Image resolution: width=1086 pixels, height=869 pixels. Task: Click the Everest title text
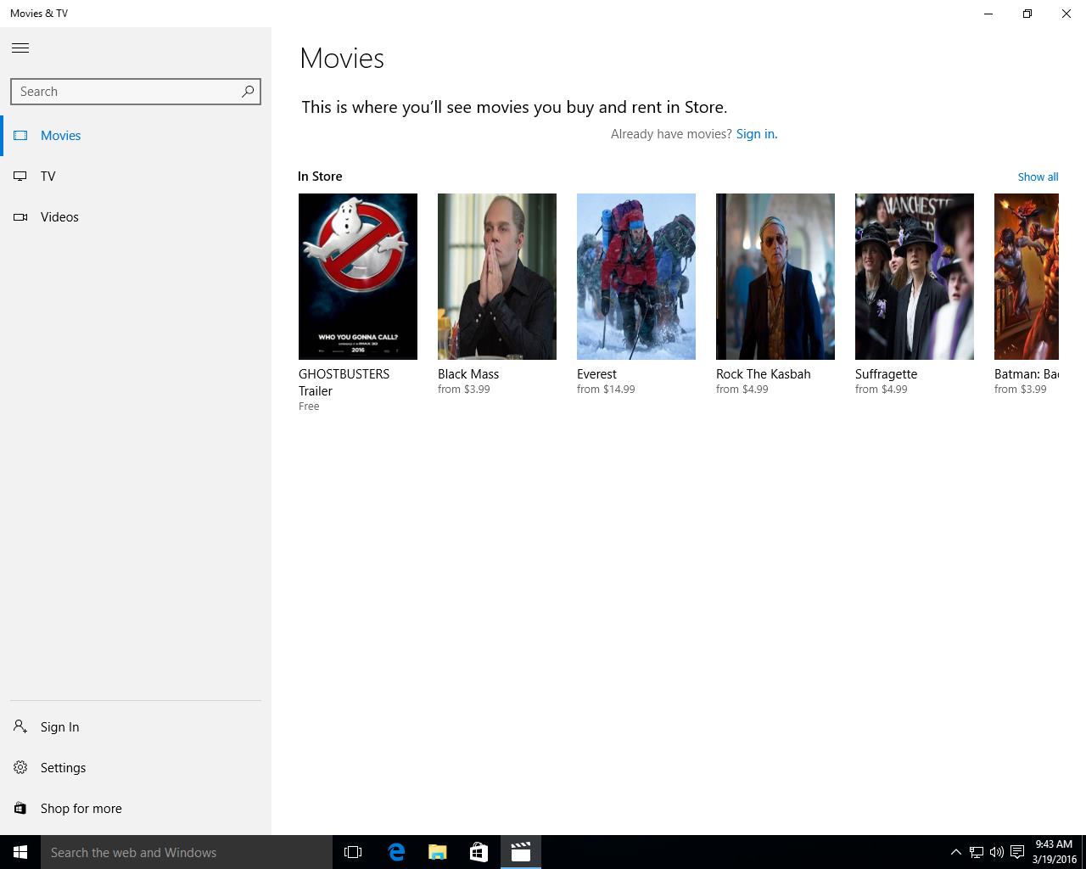(596, 373)
